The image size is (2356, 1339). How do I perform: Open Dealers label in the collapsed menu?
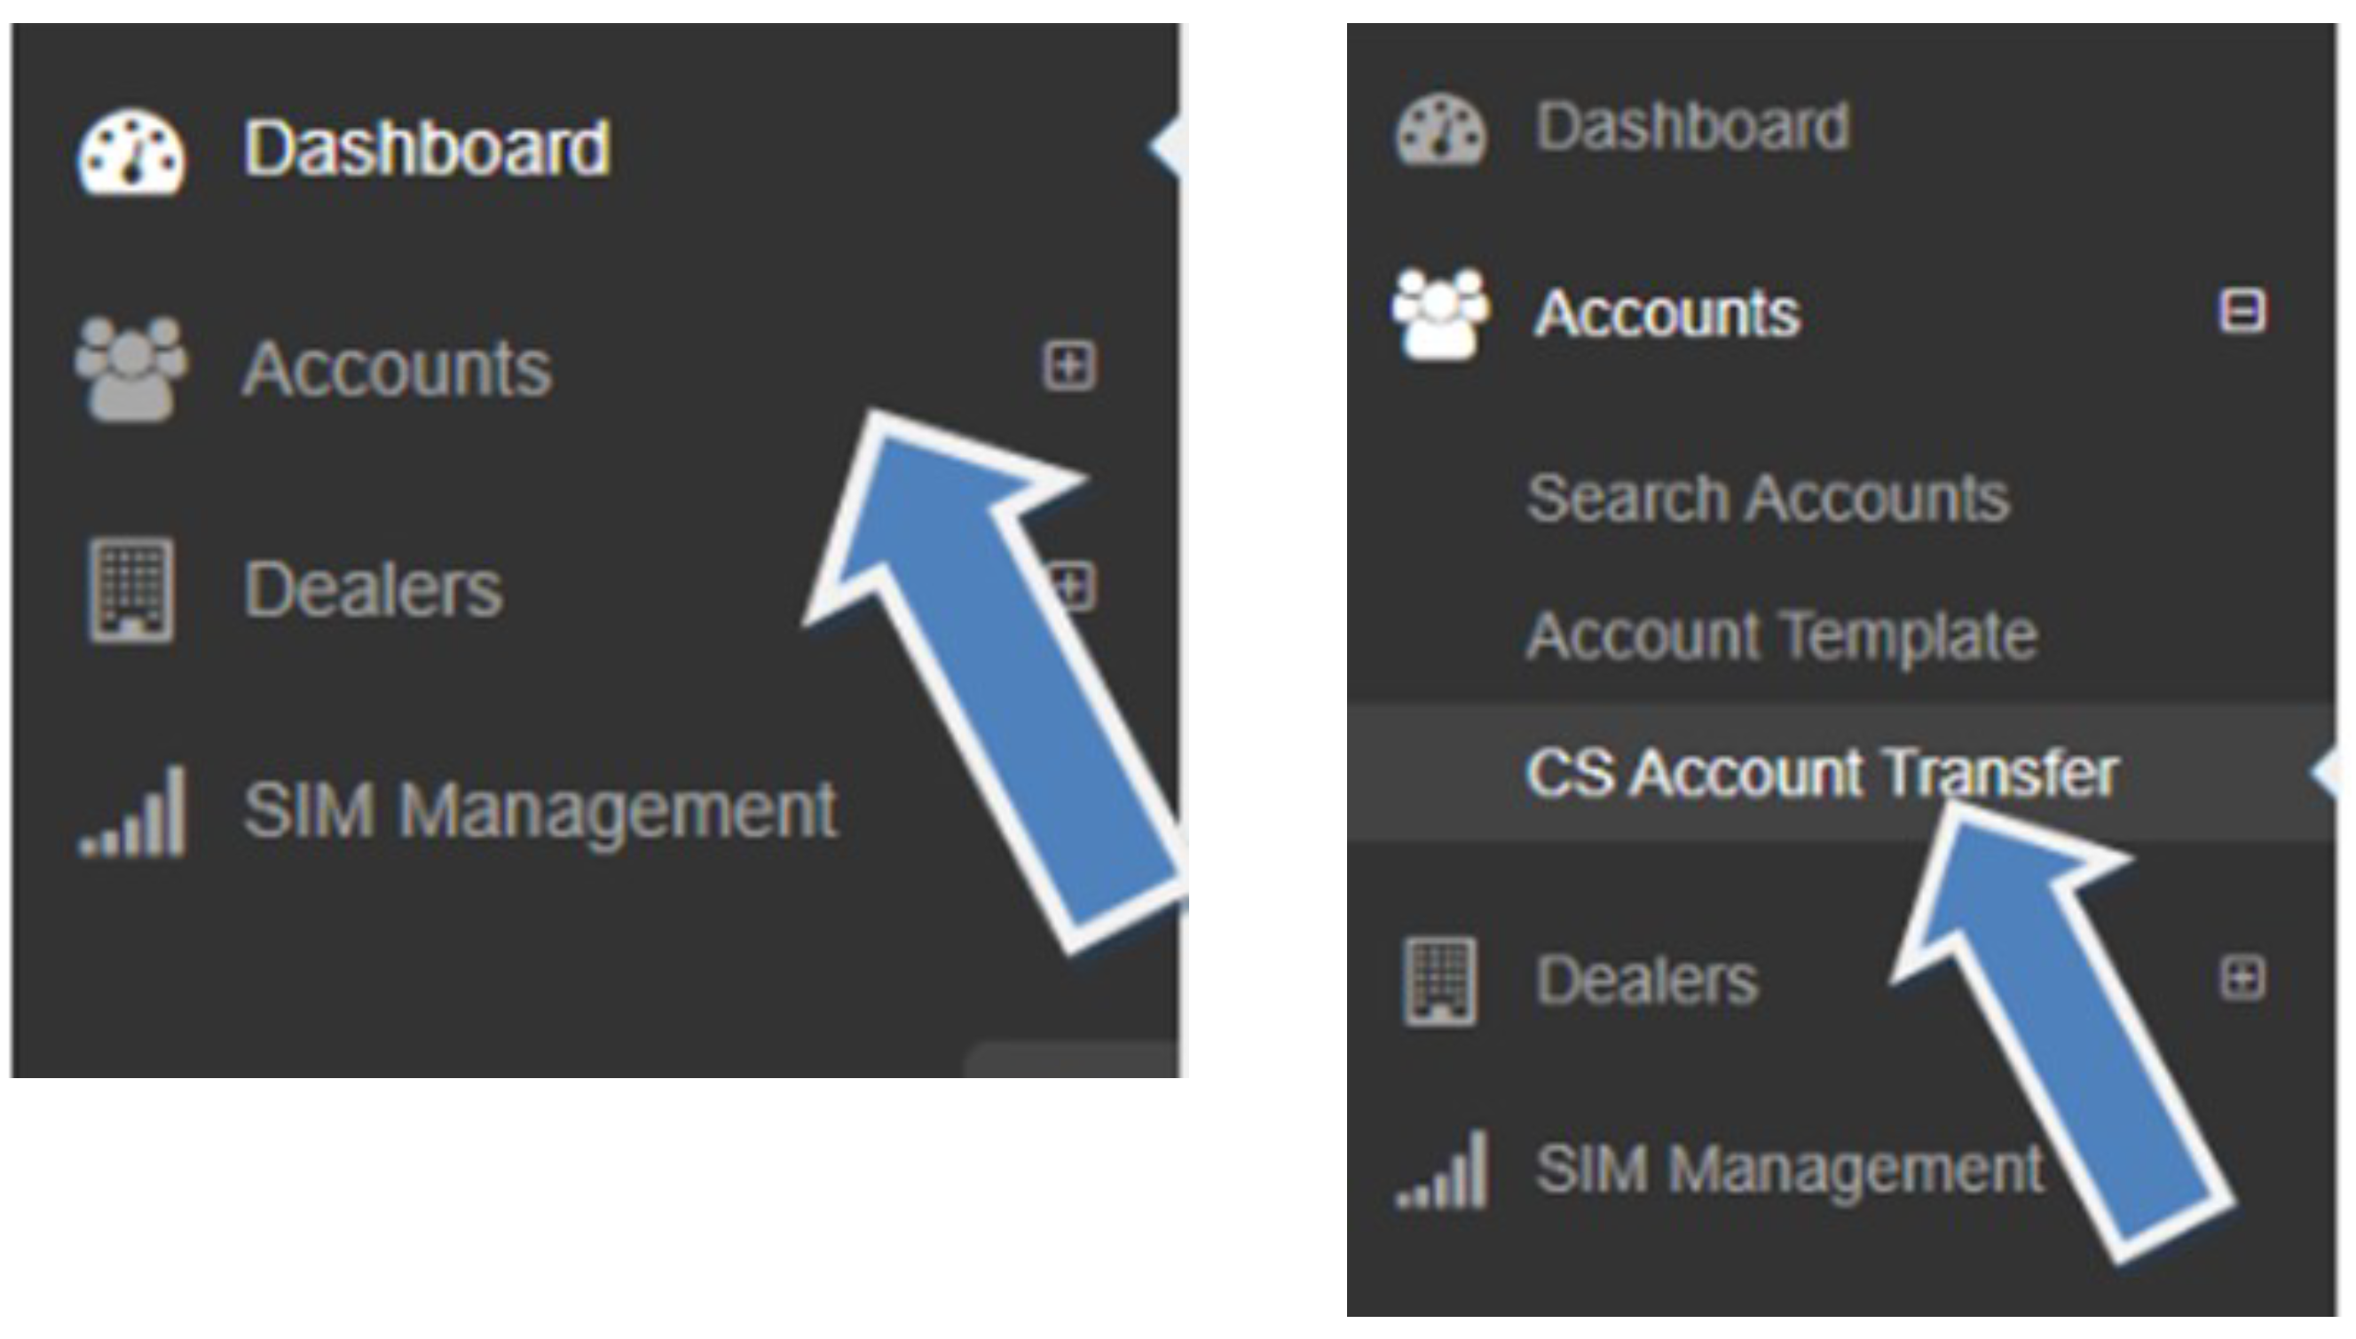point(374,589)
